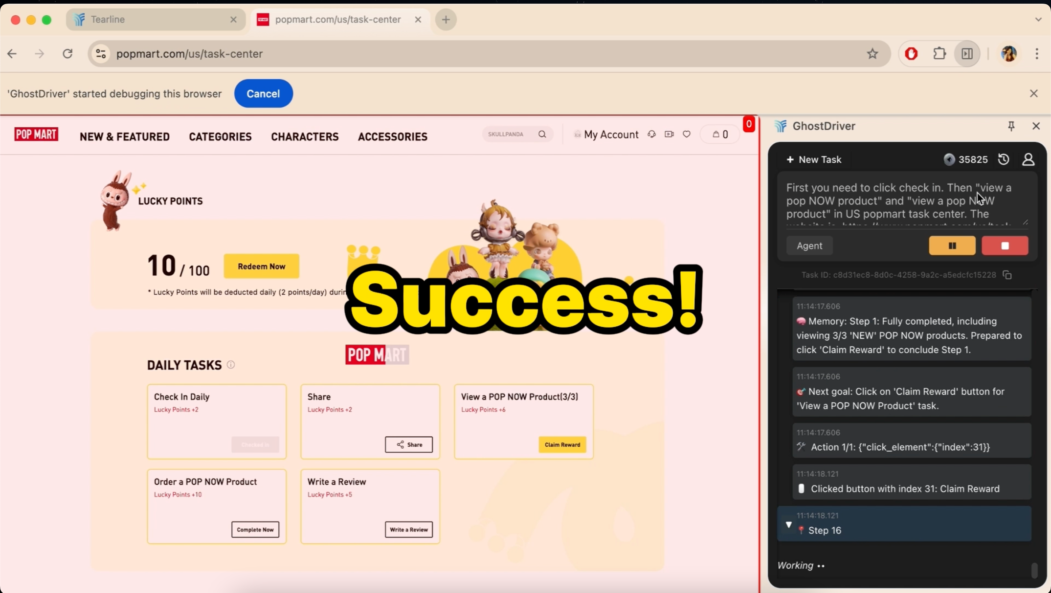Open GhostDriver task history icon
The image size is (1051, 593).
[1004, 159]
